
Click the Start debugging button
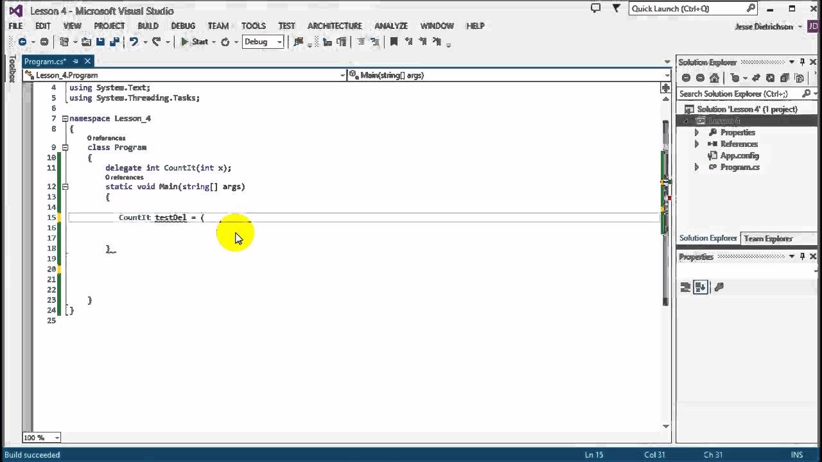click(x=195, y=42)
